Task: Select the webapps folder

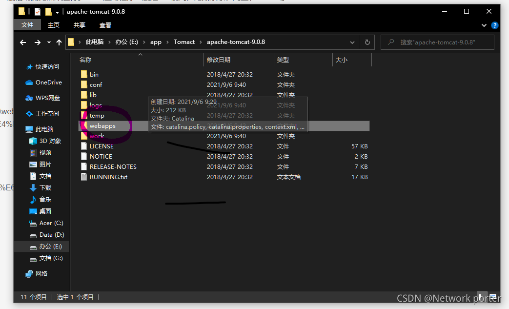Action: 102,126
